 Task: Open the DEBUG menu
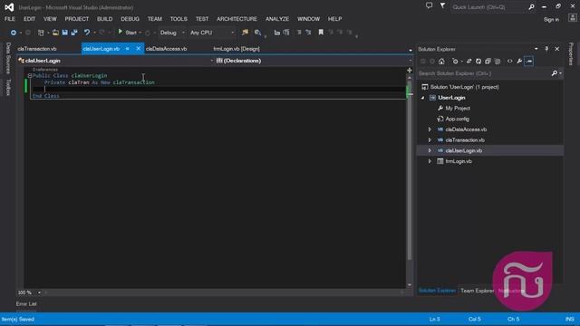click(130, 19)
